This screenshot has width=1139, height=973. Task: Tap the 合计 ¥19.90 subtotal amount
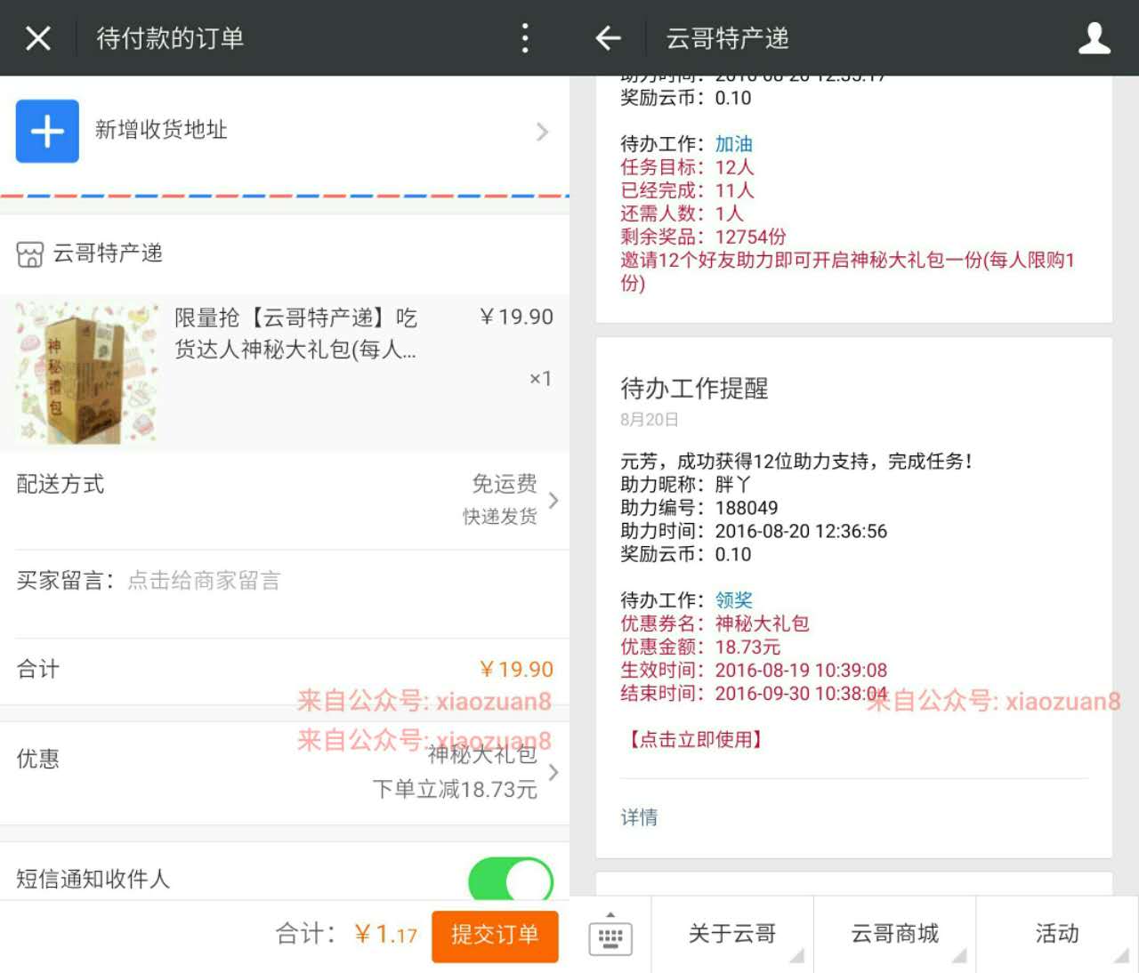516,670
